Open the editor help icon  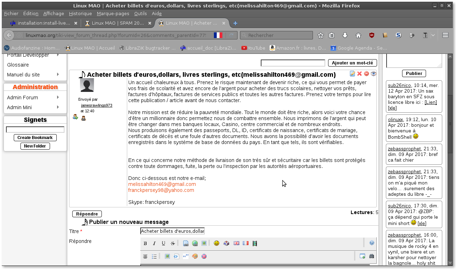(372, 243)
